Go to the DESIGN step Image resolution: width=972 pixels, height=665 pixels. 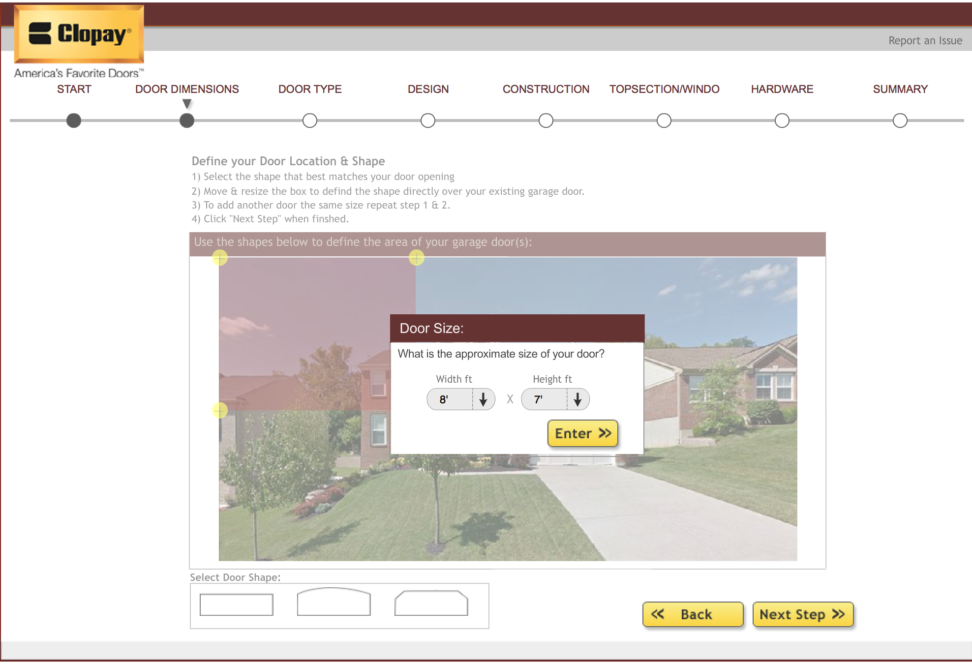428,89
